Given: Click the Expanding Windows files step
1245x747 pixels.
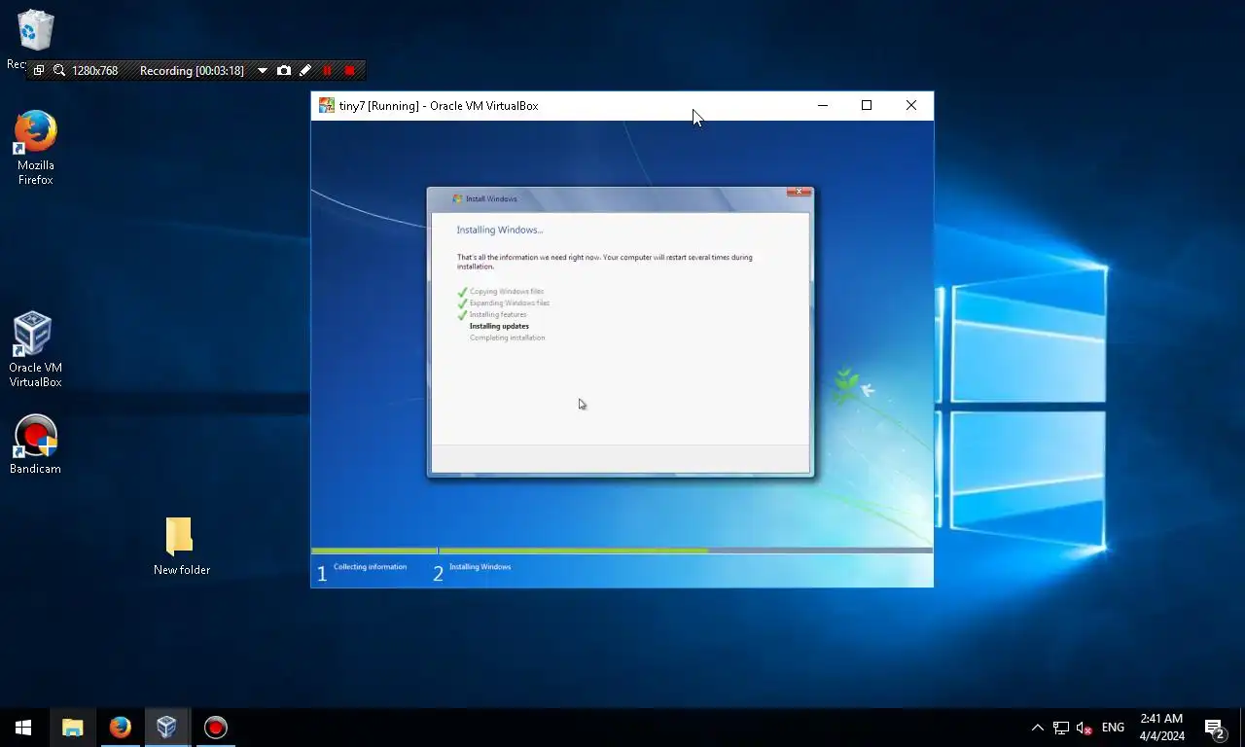Looking at the screenshot, I should click(x=510, y=302).
